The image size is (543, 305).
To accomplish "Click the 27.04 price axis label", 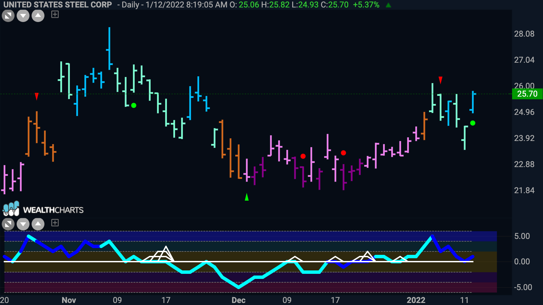I will pos(524,60).
